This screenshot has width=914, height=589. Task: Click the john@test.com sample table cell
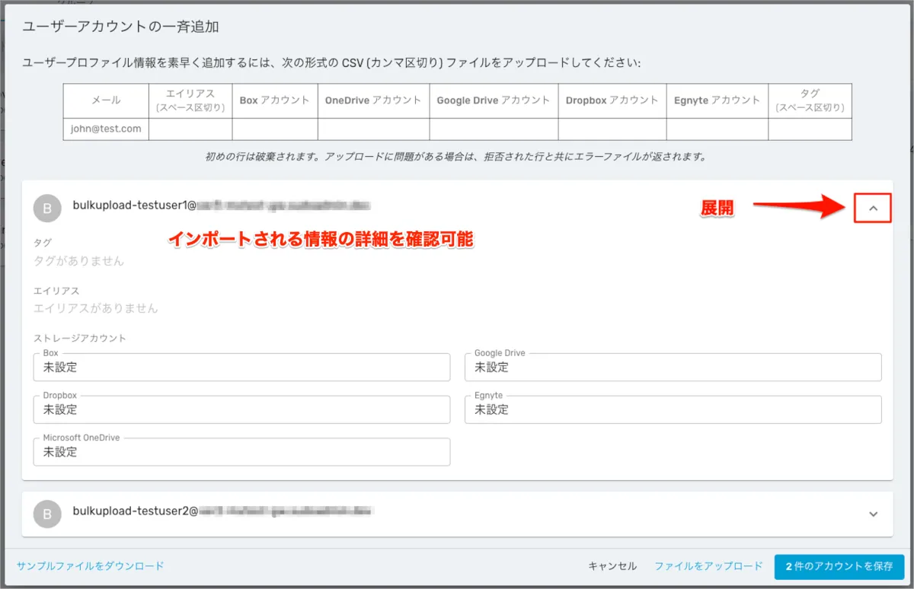pos(106,129)
